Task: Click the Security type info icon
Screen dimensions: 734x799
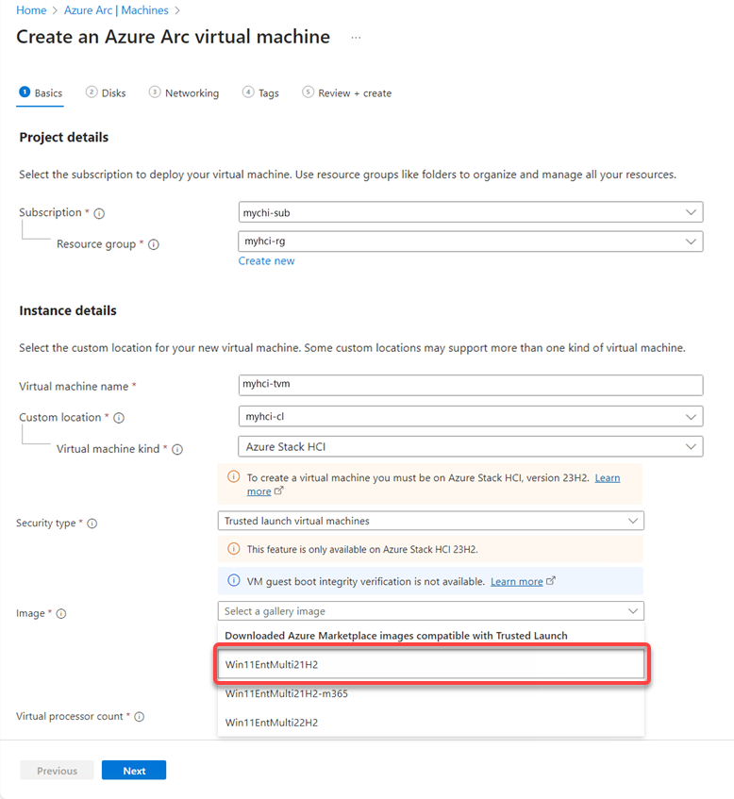Action: pyautogui.click(x=92, y=524)
